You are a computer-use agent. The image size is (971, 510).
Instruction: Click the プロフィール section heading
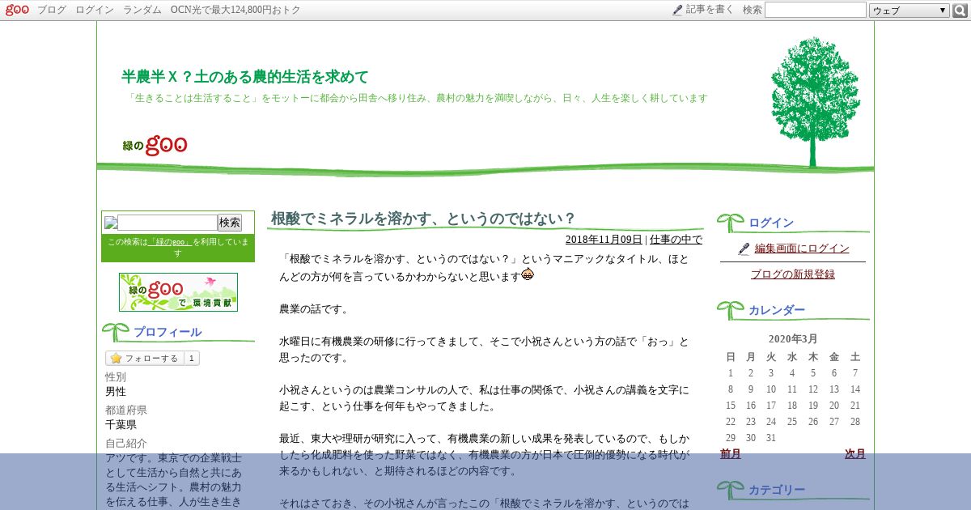tap(167, 332)
